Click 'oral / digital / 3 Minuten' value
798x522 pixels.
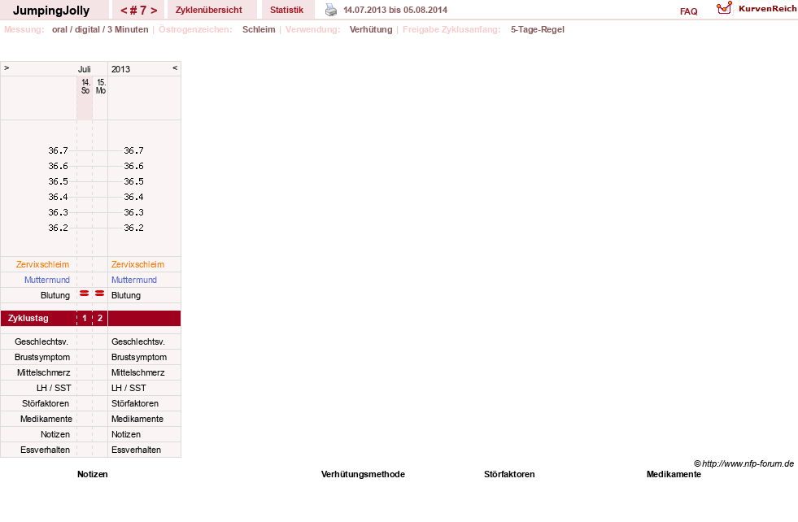[x=100, y=29]
